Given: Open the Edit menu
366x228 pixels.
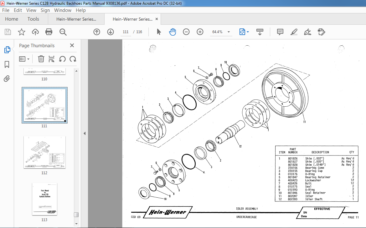Looking at the screenshot, I should (18, 10).
